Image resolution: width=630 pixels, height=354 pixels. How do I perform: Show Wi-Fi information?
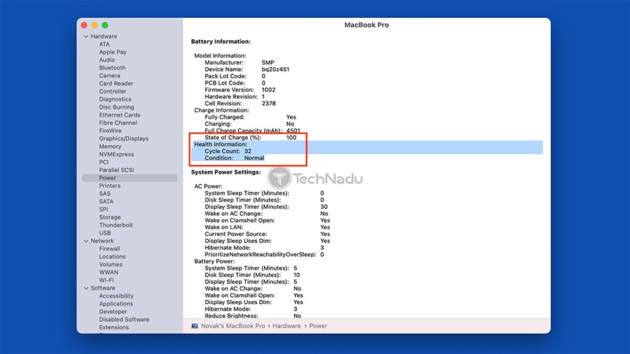pos(106,280)
